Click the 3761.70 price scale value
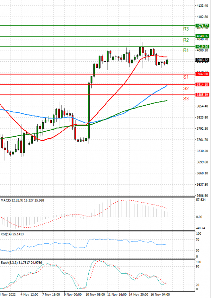 coord(202,140)
